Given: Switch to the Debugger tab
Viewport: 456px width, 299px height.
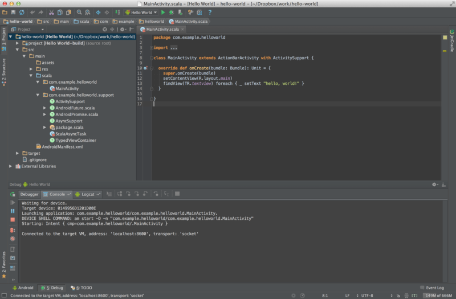Looking at the screenshot, I should [30, 194].
